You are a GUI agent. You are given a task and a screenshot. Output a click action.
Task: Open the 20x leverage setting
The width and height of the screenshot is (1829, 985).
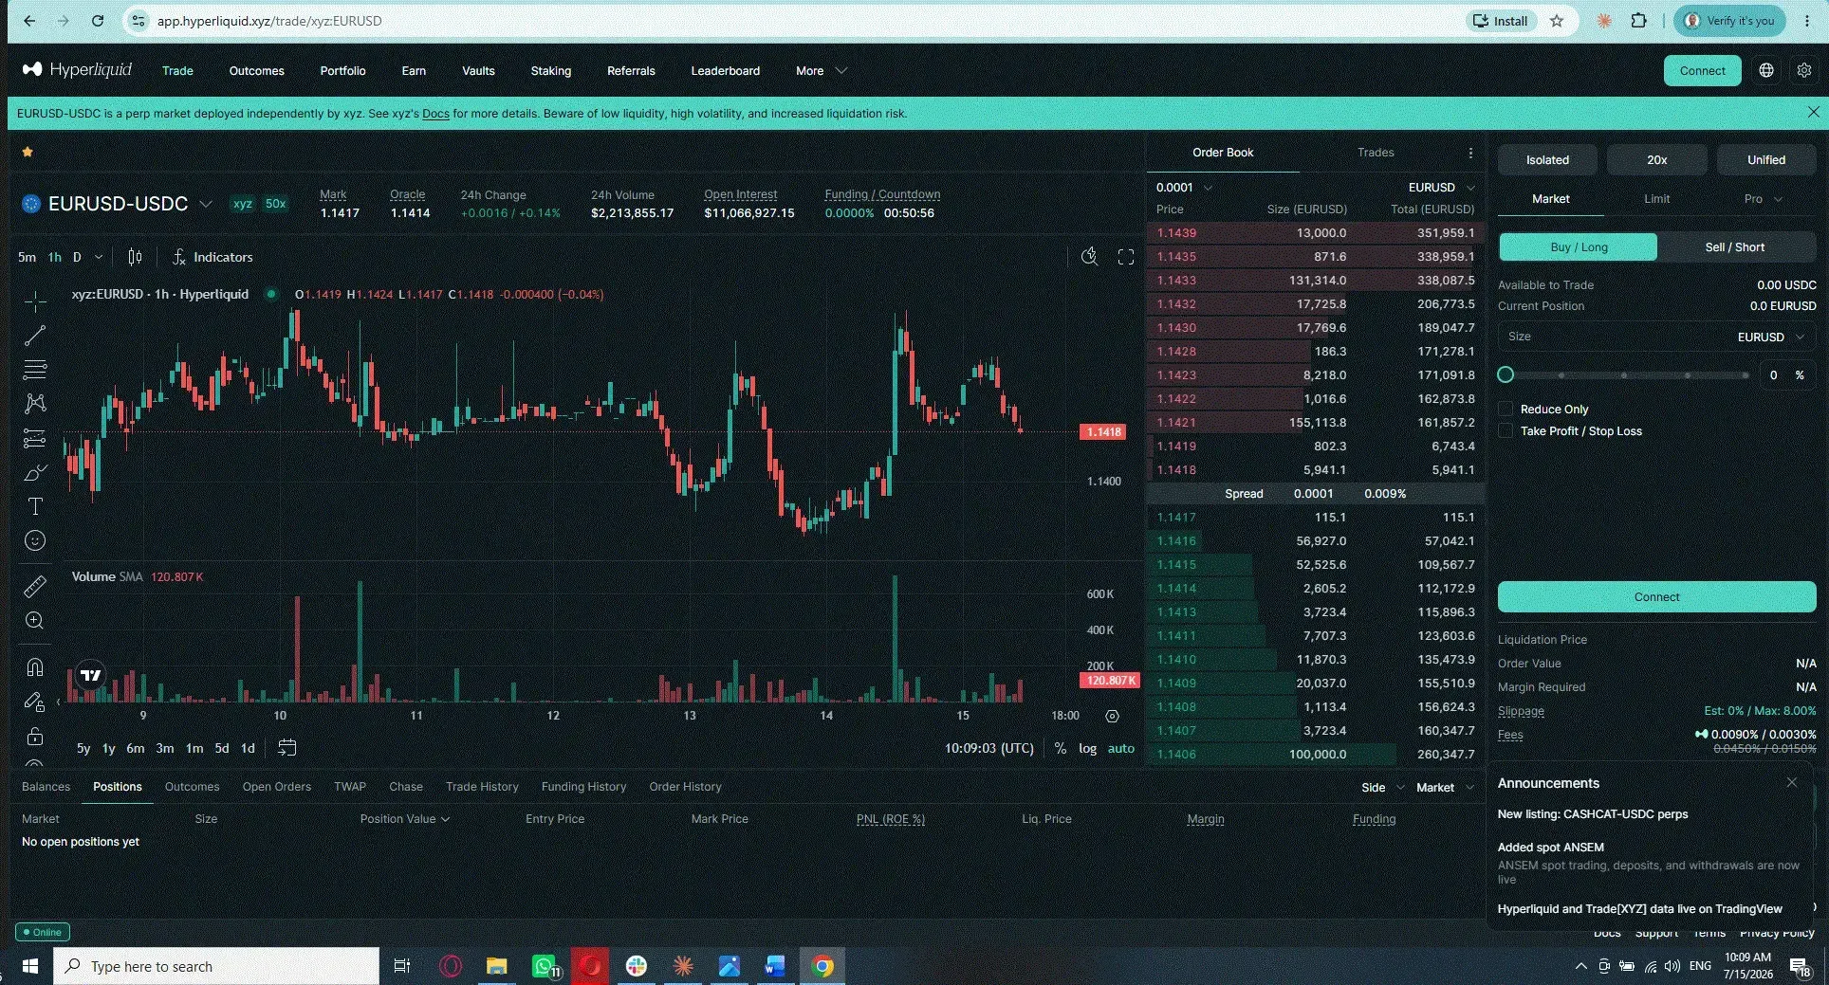(1656, 160)
